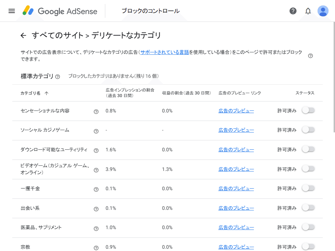Open help icon next to 標準カテゴリ
335x251 pixels.
coord(58,76)
